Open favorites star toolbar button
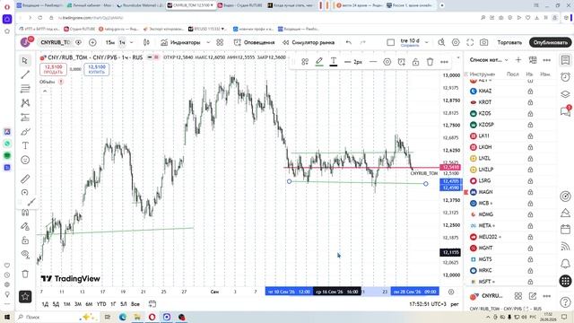The height and width of the screenshot is (323, 574). click(x=25, y=297)
